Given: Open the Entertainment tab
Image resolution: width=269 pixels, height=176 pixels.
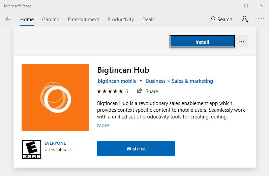Looking at the screenshot, I should [x=83, y=20].
